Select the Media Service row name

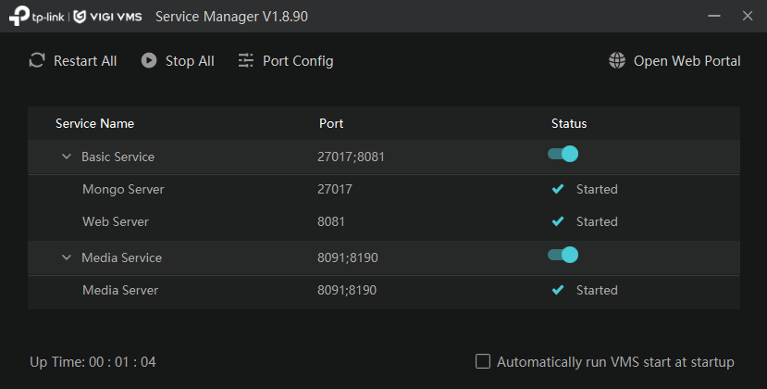click(x=122, y=257)
